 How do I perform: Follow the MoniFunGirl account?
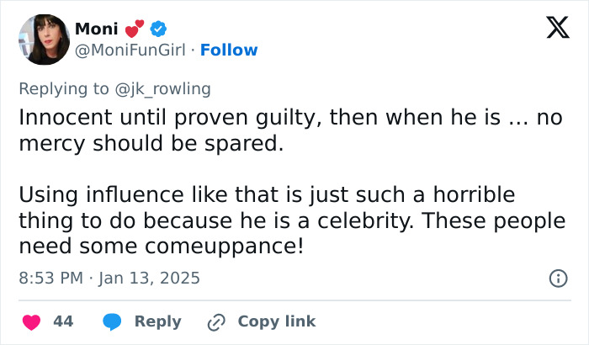[229, 50]
